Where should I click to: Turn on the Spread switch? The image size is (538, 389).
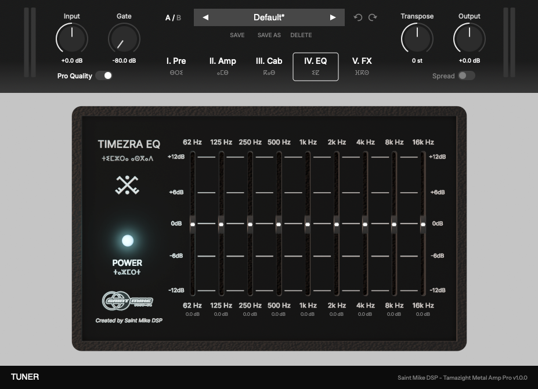[x=466, y=75]
